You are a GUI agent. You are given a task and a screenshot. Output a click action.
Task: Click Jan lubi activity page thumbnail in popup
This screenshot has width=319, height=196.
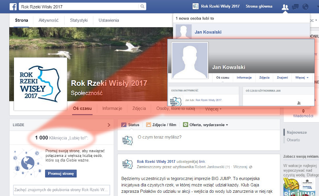(x=175, y=101)
